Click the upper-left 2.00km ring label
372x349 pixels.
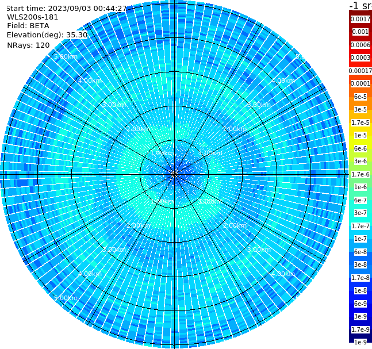(x=139, y=129)
